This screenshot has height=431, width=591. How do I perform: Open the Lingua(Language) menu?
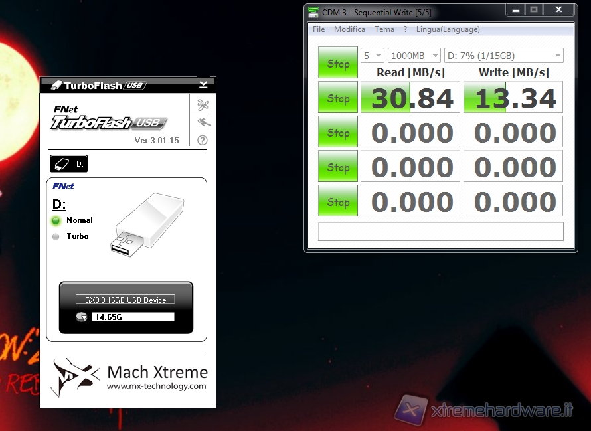click(x=448, y=29)
